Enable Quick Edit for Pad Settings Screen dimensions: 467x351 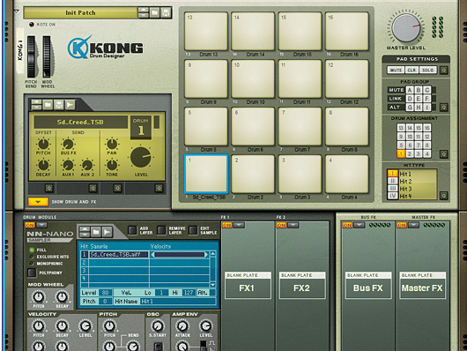[x=444, y=71]
